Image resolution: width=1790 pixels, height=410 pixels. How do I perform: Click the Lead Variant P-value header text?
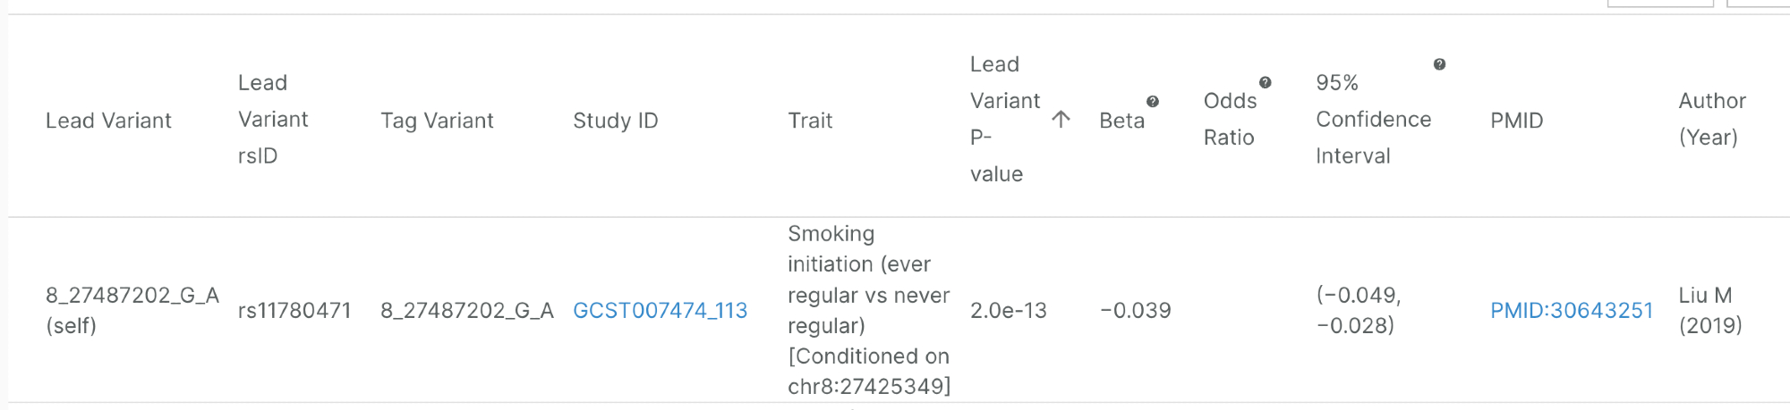[x=1004, y=119]
